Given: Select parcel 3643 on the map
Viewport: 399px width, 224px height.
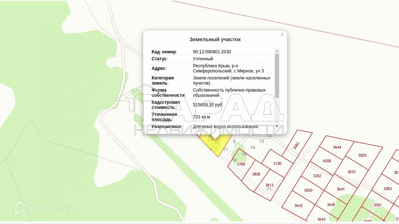Looking at the screenshot, I should point(321,219).
